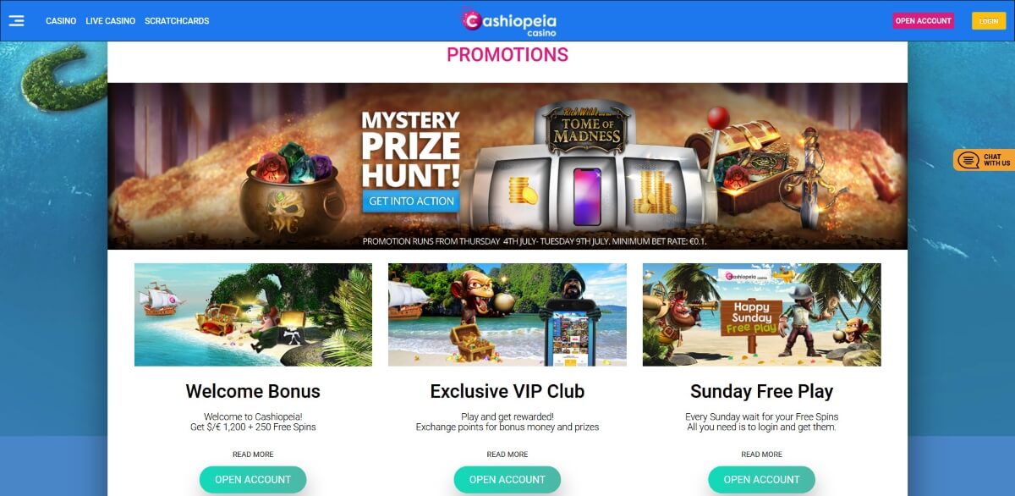Viewport: 1015px width, 496px height.
Task: Click the Exclusive VIP Club monkey thumbnail
Action: [507, 315]
